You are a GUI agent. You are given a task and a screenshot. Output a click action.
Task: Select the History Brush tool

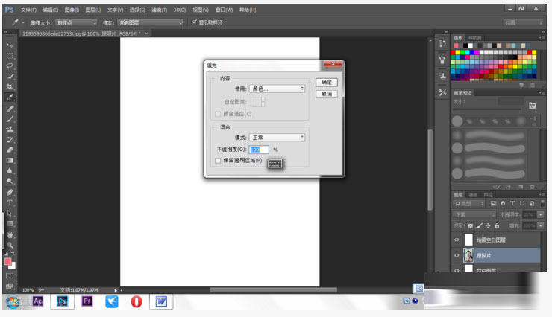[x=10, y=140]
